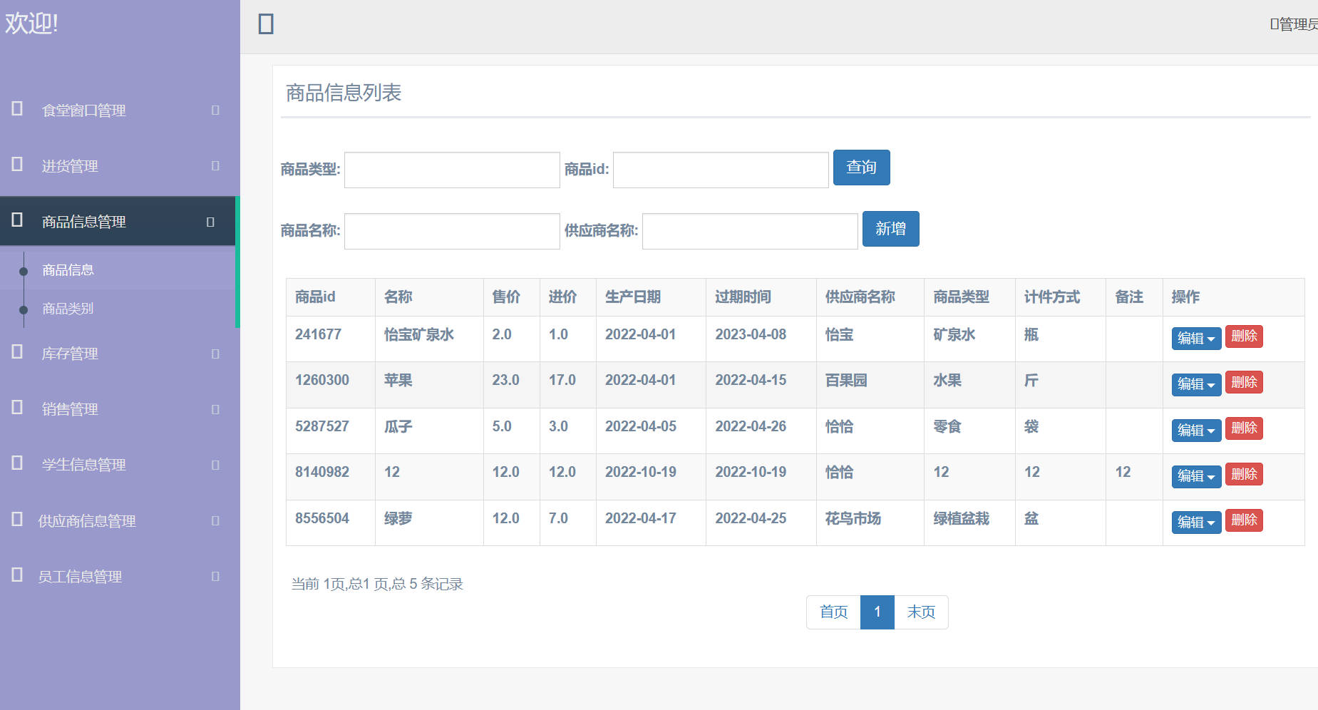Click the 学生信息管理 sidebar icon
Viewport: 1318px width, 710px height.
point(16,464)
